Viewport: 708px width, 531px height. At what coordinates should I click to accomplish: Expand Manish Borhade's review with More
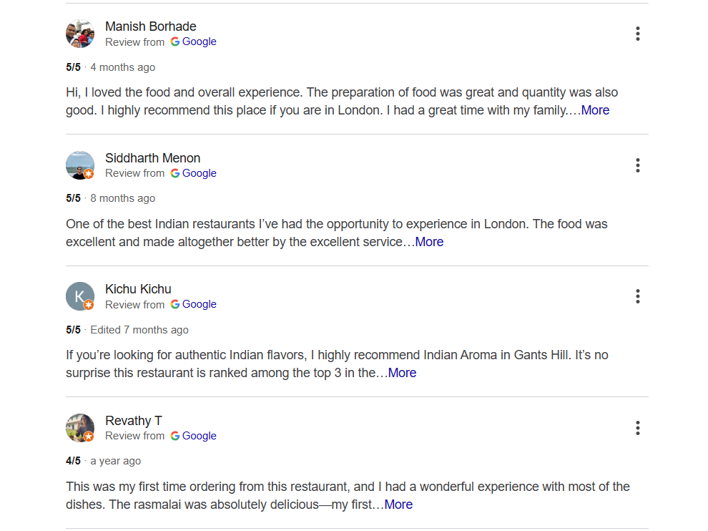(x=594, y=109)
